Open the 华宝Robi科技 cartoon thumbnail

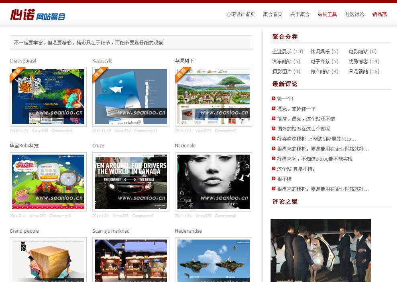point(48,182)
